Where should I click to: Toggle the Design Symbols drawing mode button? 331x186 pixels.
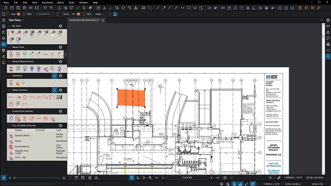[x=54, y=90]
